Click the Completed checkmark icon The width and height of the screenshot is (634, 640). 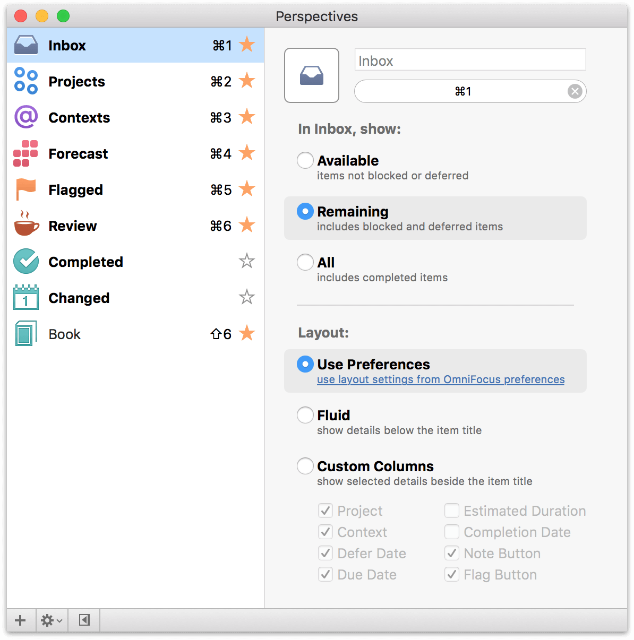click(x=26, y=262)
